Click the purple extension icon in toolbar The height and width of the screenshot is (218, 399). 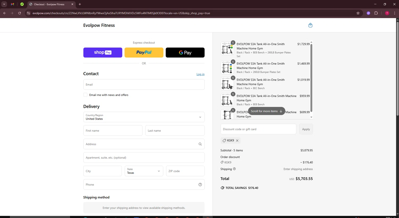click(368, 13)
